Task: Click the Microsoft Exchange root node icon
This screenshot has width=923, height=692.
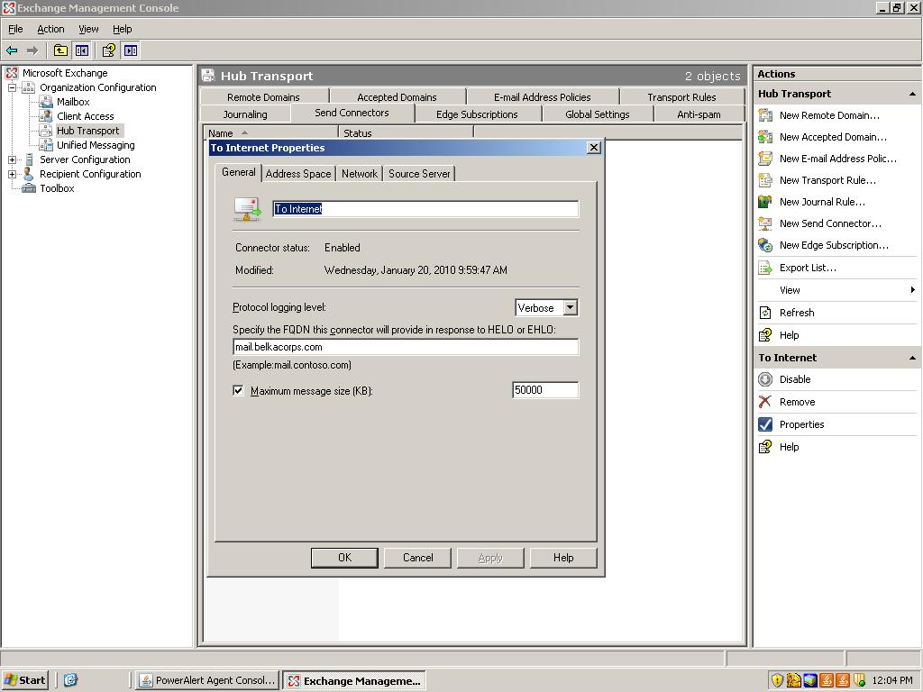Action: point(12,73)
